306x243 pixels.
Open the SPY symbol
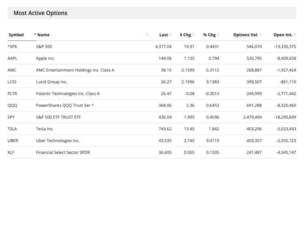(11, 117)
